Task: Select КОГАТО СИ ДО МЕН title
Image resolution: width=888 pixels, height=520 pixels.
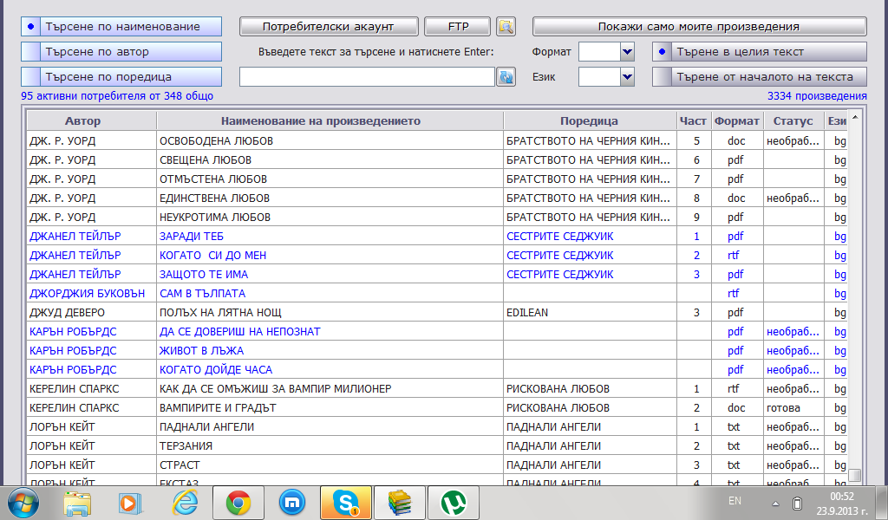Action: [x=213, y=255]
